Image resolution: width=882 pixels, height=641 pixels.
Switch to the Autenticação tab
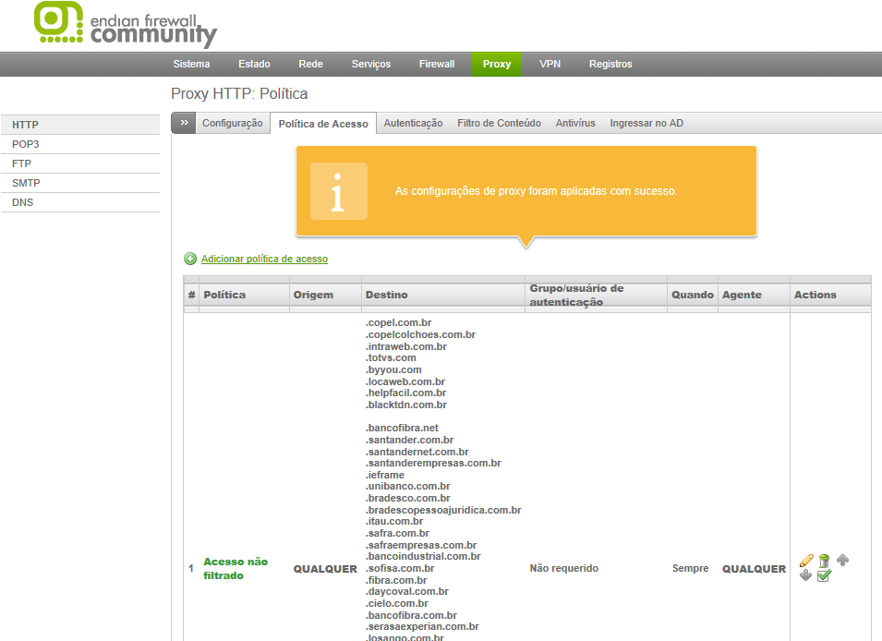(x=413, y=123)
